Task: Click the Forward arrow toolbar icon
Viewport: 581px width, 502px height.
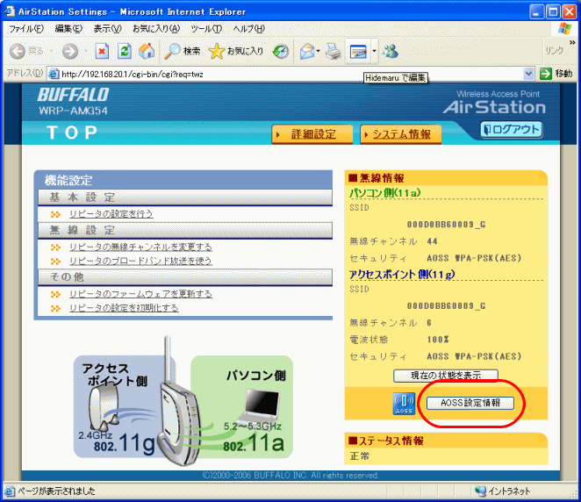Action: (70, 51)
